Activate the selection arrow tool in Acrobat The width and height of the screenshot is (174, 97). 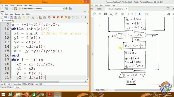pos(140,14)
